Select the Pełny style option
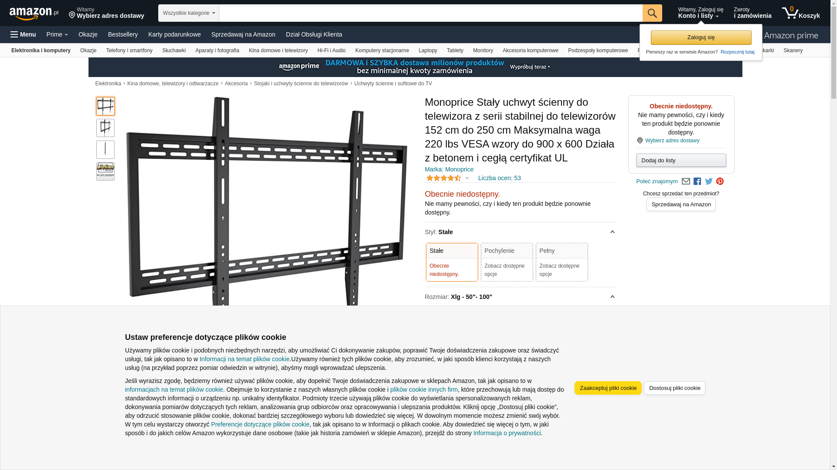The width and height of the screenshot is (837, 470). coord(561,262)
